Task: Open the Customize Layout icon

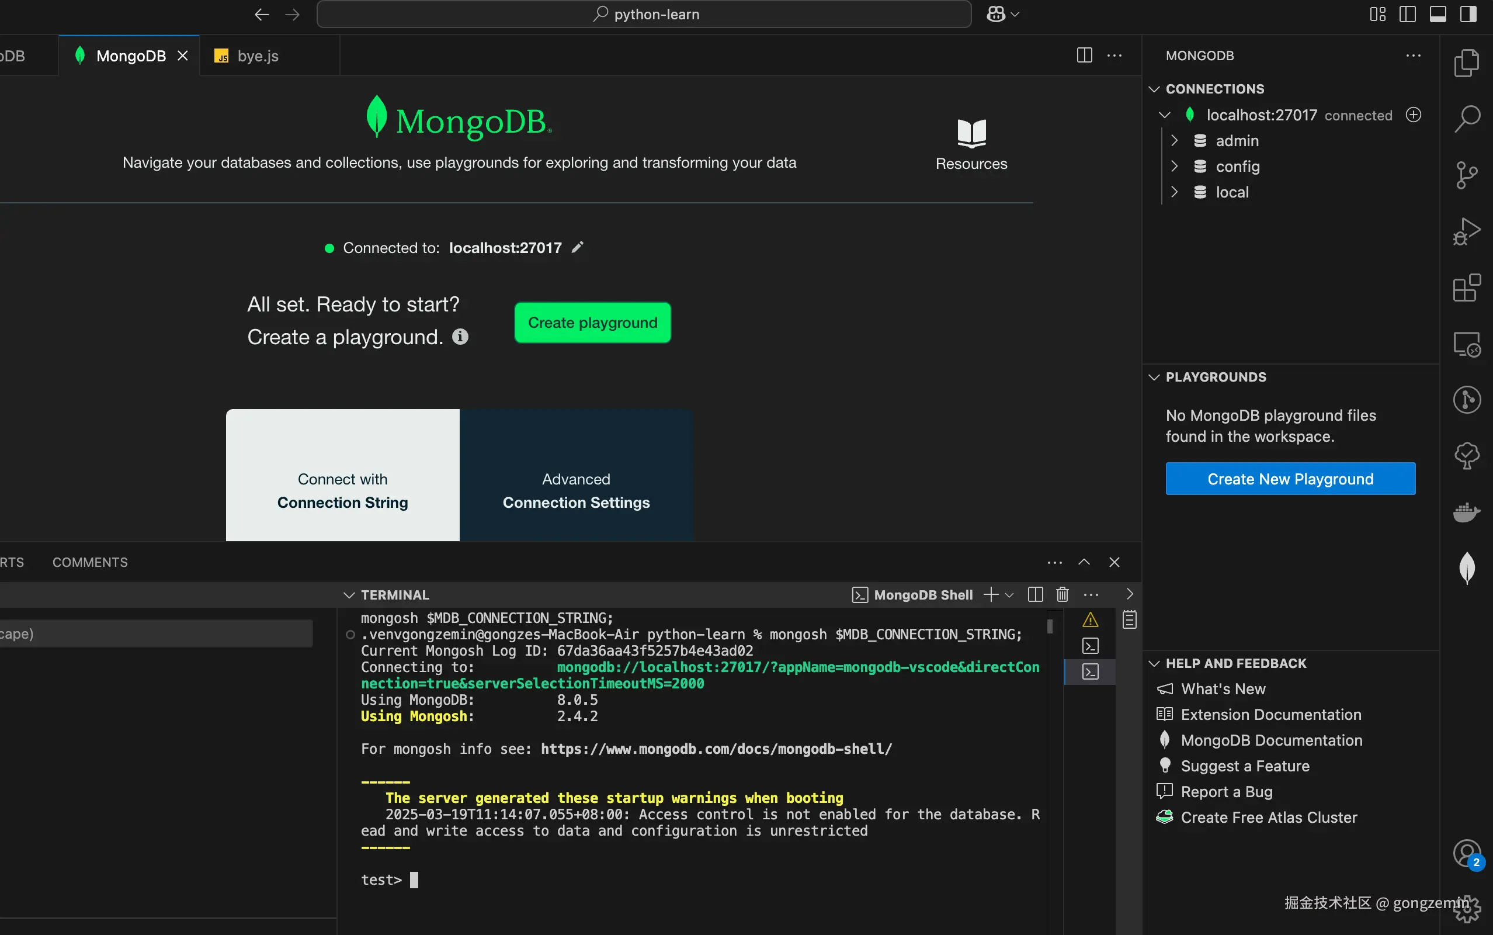Action: [1377, 14]
